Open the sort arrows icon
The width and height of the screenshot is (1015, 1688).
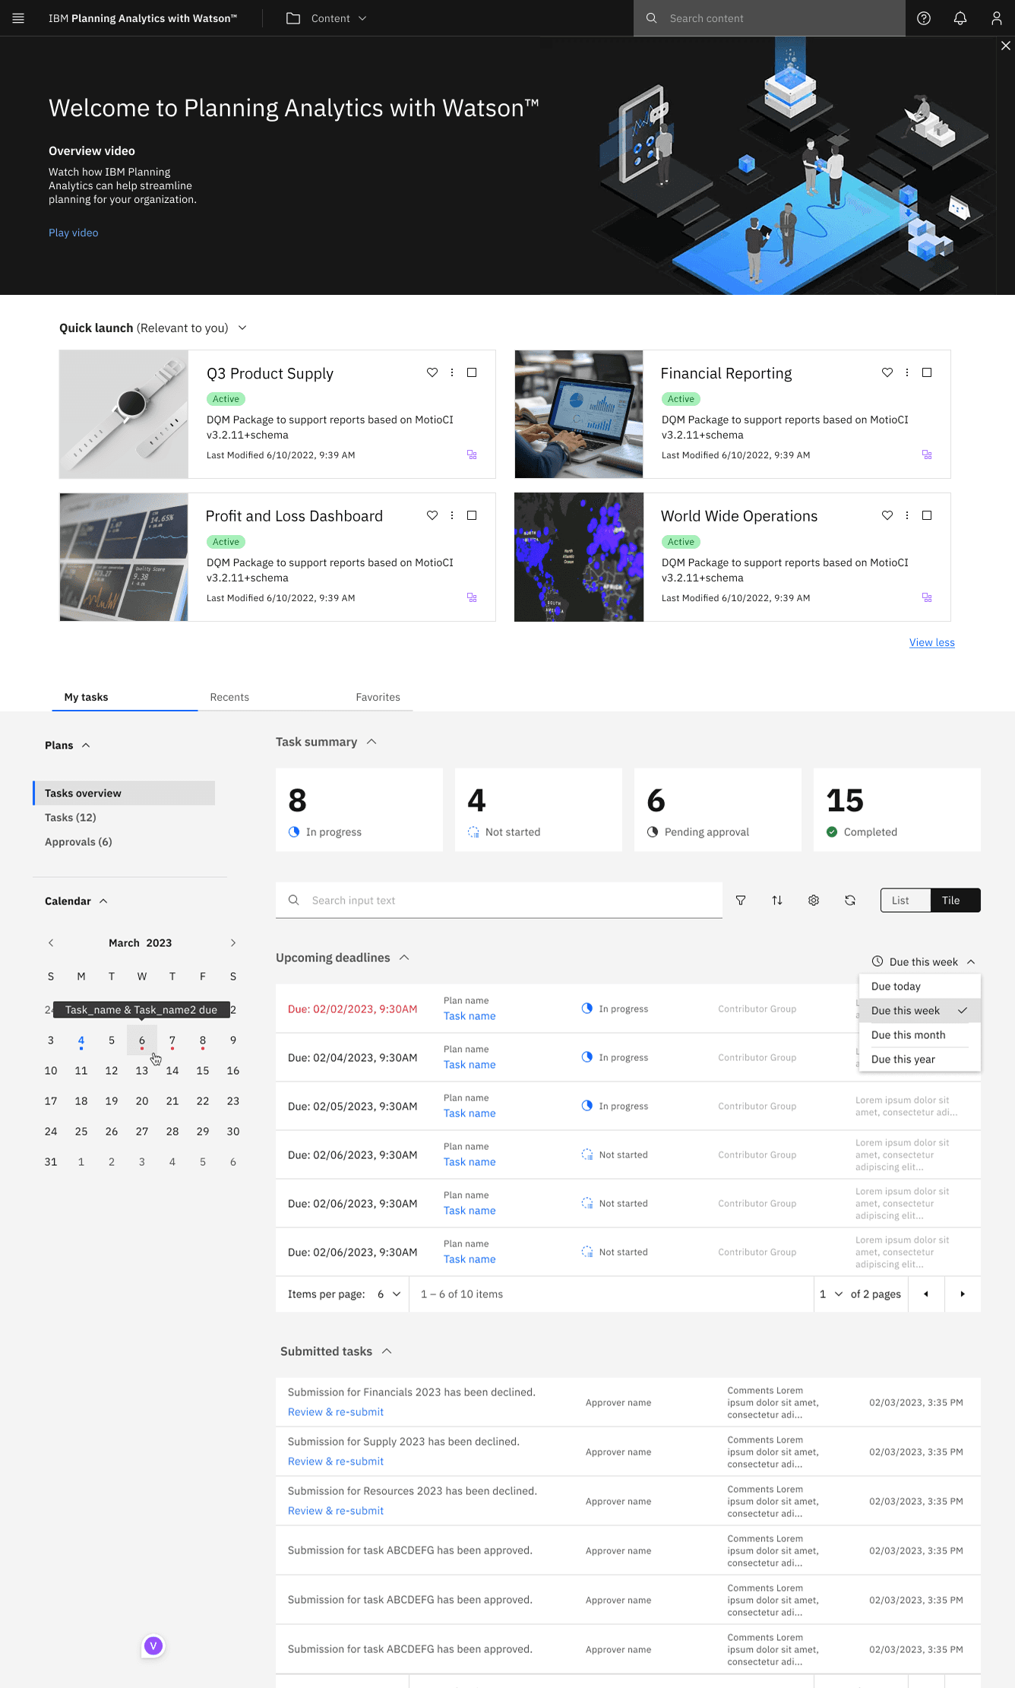tap(777, 901)
